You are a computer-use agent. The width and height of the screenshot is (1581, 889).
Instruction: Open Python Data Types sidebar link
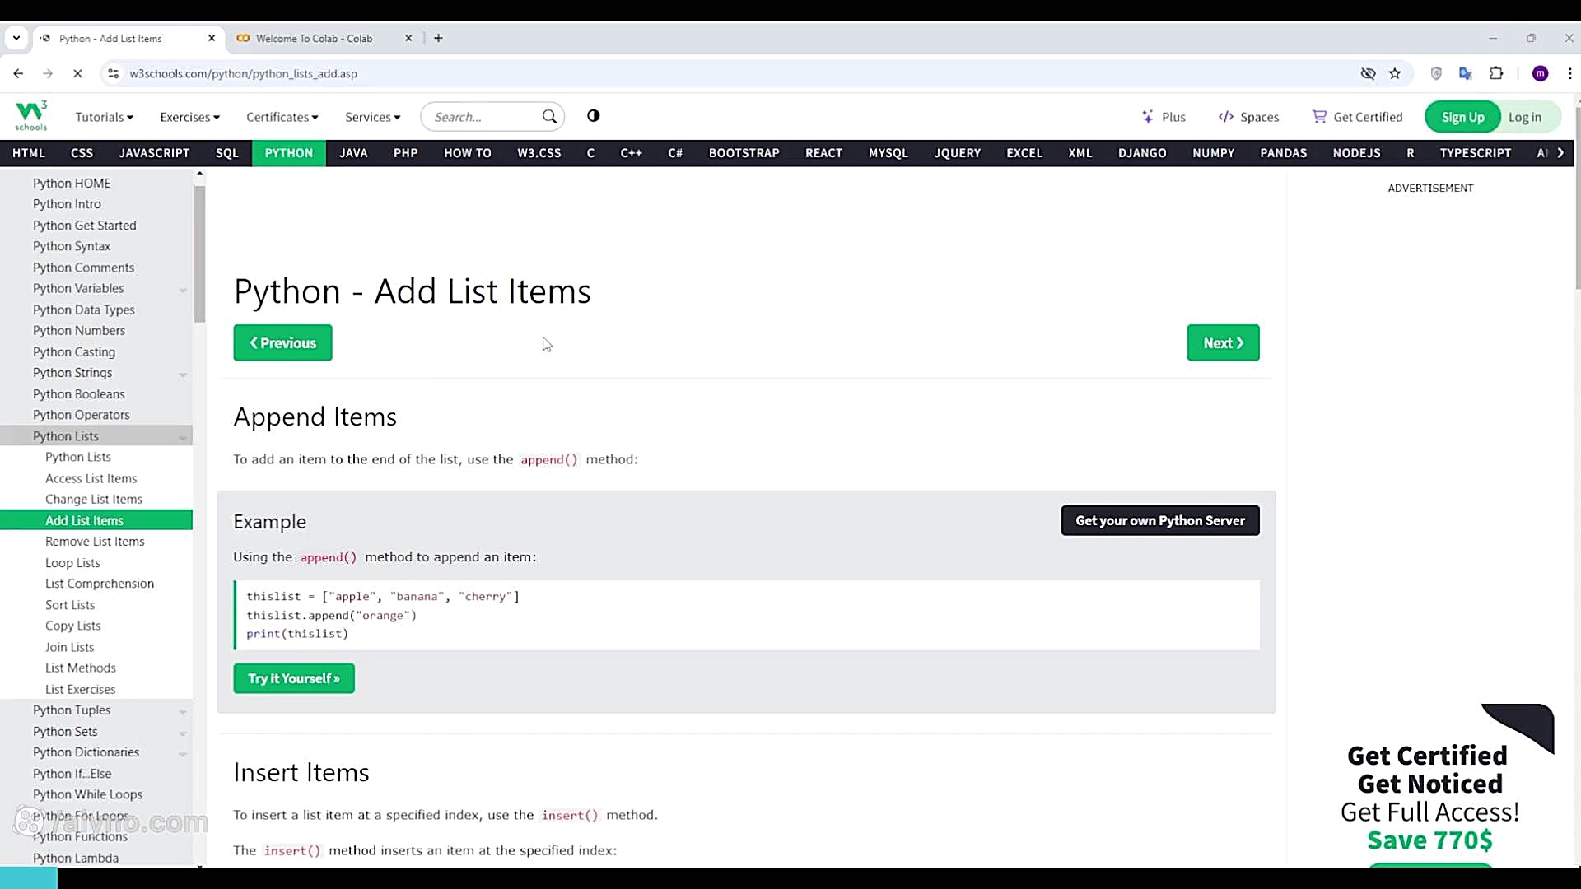[x=83, y=310]
